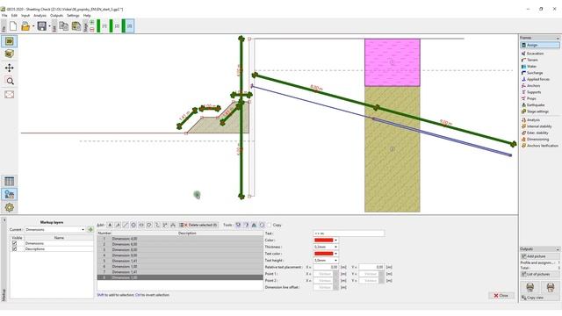This screenshot has width=562, height=316.
Task: Click red line Color swatch
Action: [323, 241]
